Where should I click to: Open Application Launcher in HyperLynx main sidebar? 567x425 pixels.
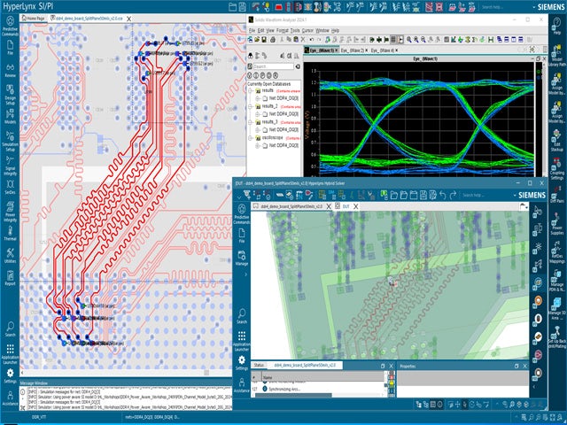pyautogui.click(x=10, y=354)
